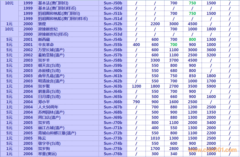The width and height of the screenshot is (240, 157).
Task: Click the 5900 price value
Action: point(211,86)
